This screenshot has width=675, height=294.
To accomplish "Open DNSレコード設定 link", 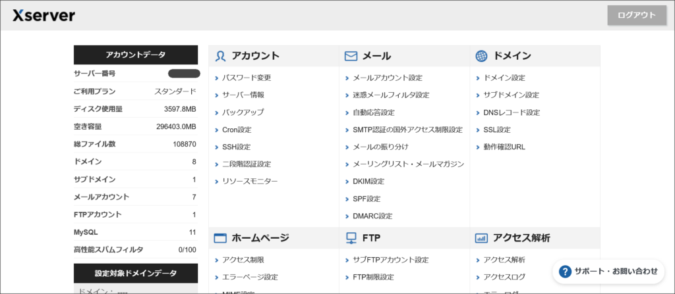I will 512,112.
